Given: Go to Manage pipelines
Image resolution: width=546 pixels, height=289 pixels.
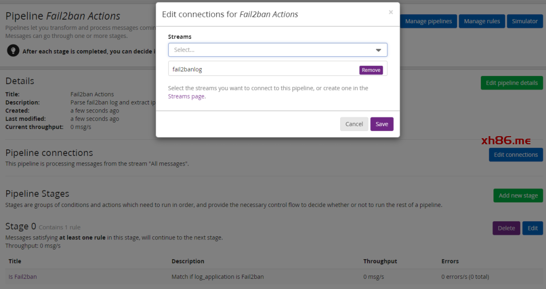Looking at the screenshot, I should coord(428,21).
